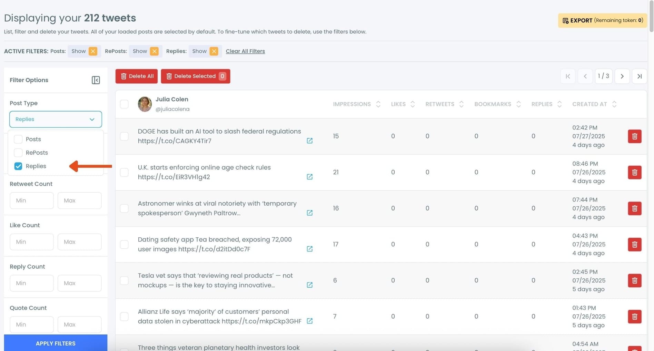This screenshot has width=654, height=351.
Task: Jump to the last page of tweets
Action: (639, 76)
